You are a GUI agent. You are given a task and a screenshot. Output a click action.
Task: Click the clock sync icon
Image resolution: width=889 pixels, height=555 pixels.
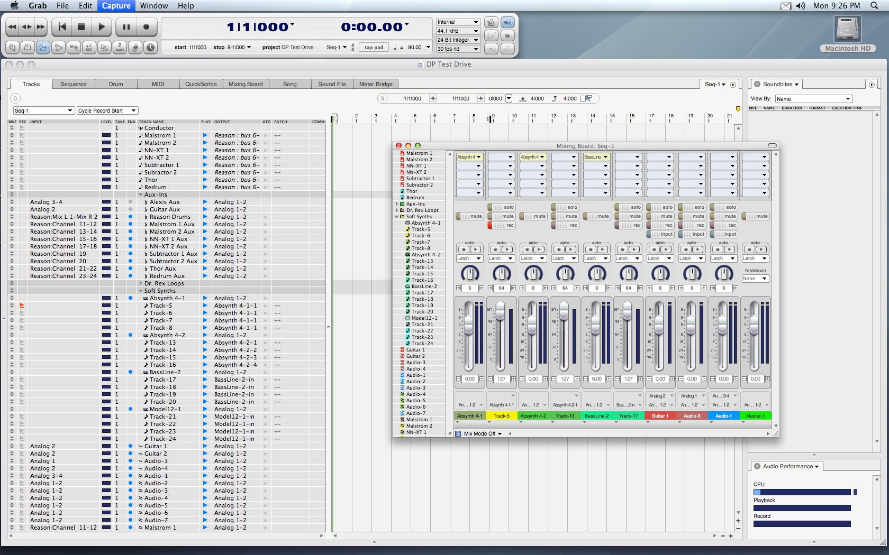pos(151,48)
